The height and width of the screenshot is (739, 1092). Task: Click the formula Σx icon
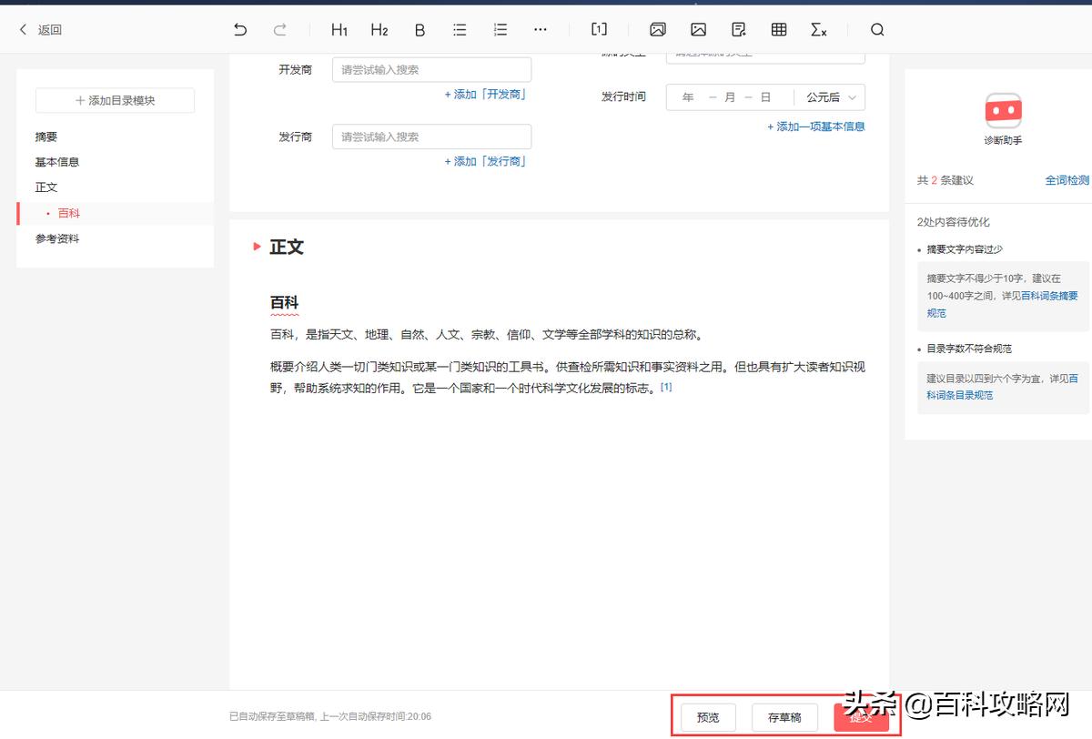818,29
